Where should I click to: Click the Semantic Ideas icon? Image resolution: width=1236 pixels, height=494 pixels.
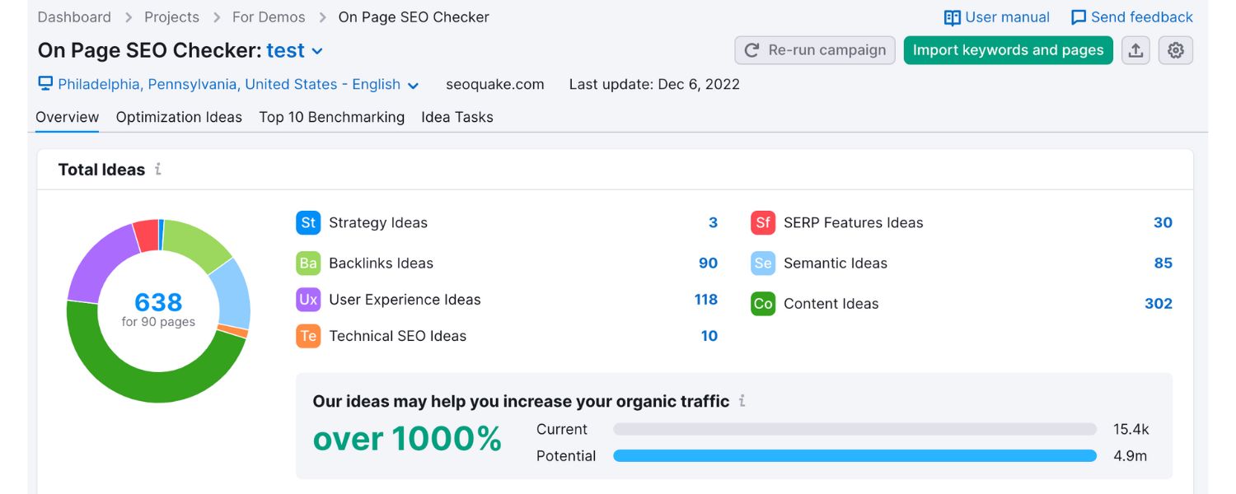762,263
